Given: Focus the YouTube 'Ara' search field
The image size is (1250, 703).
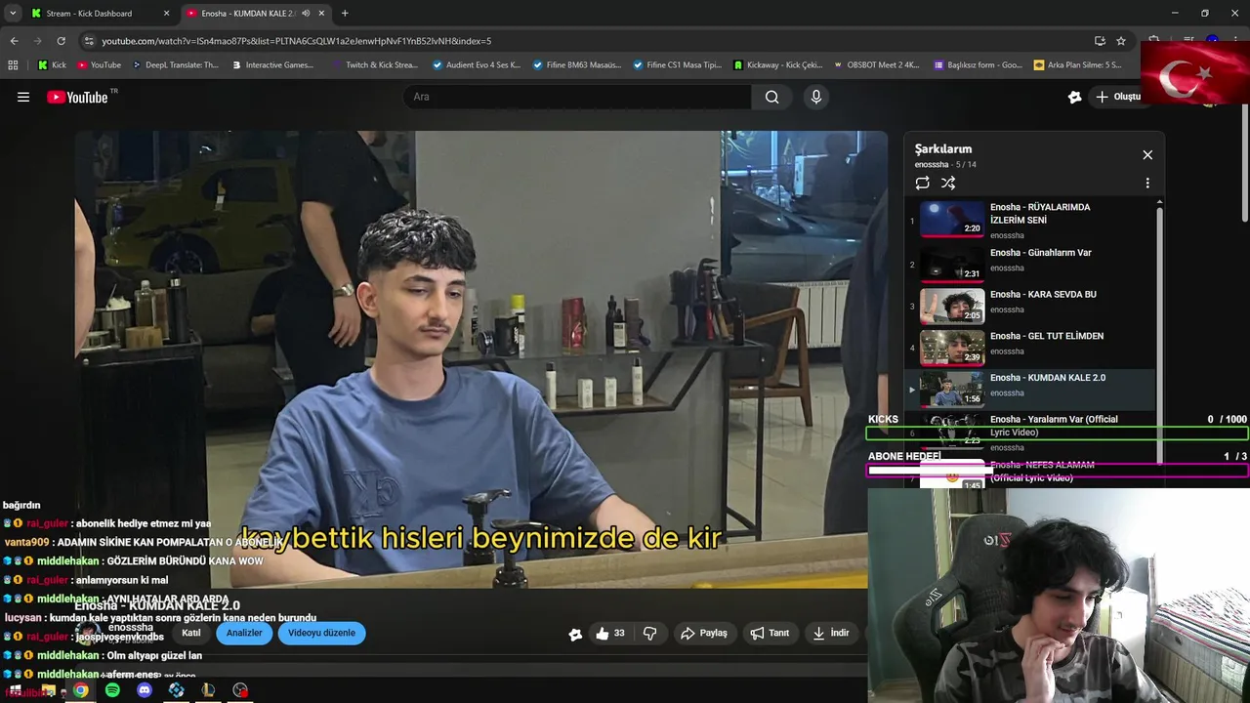Looking at the screenshot, I should pyautogui.click(x=577, y=97).
